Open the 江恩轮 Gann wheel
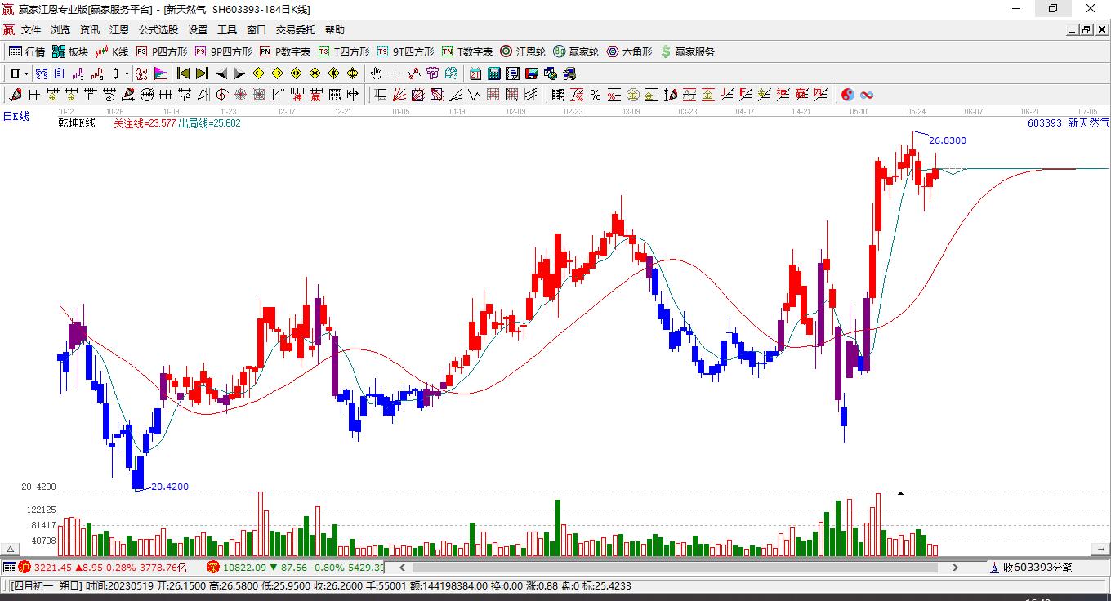 click(x=523, y=51)
